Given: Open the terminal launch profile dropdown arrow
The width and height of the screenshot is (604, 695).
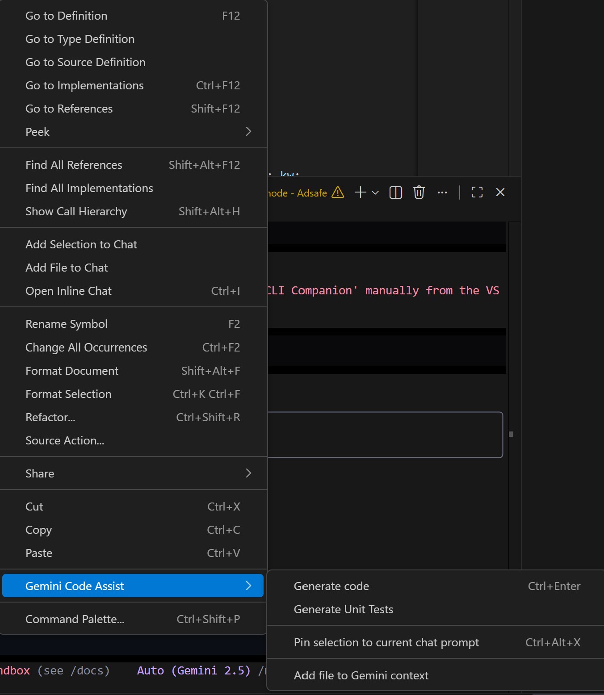Looking at the screenshot, I should pyautogui.click(x=375, y=193).
